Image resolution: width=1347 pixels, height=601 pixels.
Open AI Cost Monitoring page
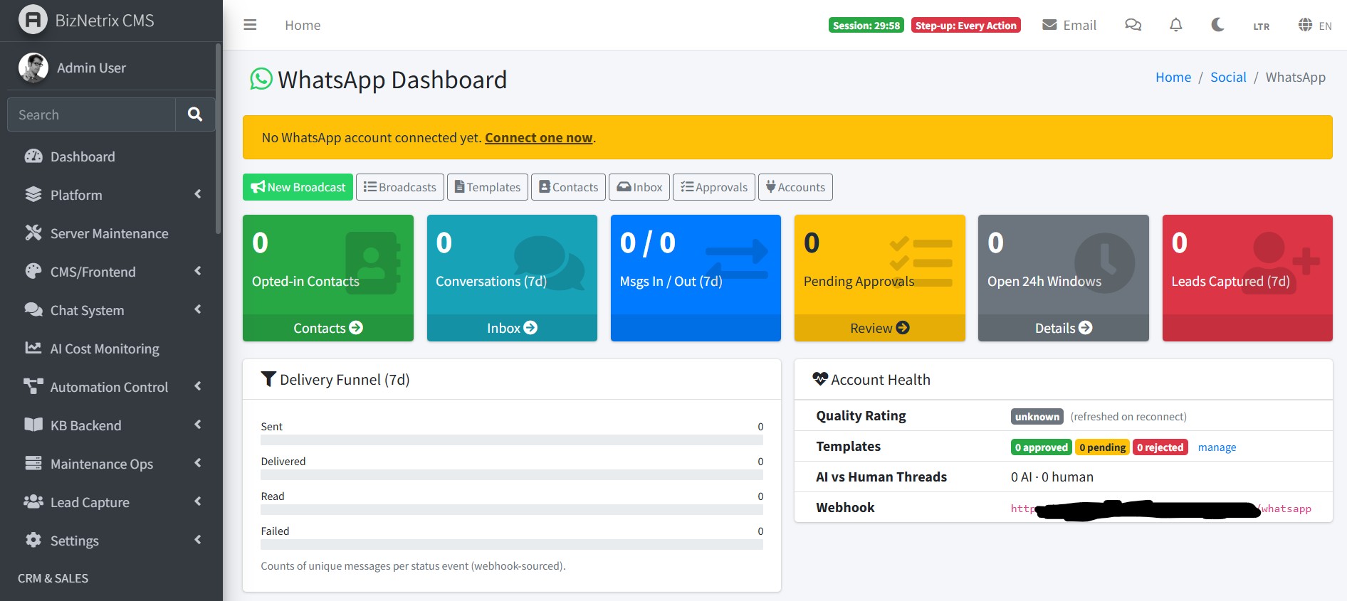point(111,349)
